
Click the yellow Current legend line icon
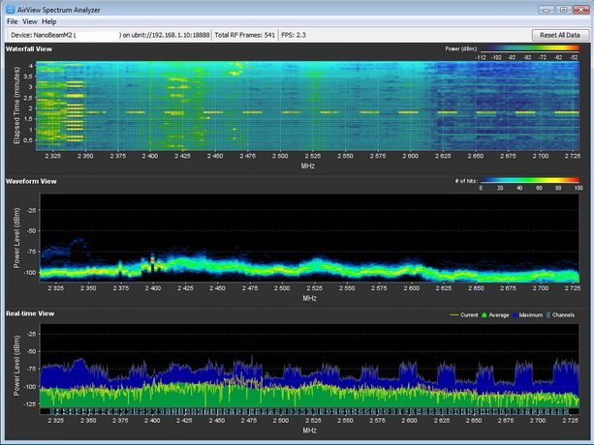(x=454, y=314)
